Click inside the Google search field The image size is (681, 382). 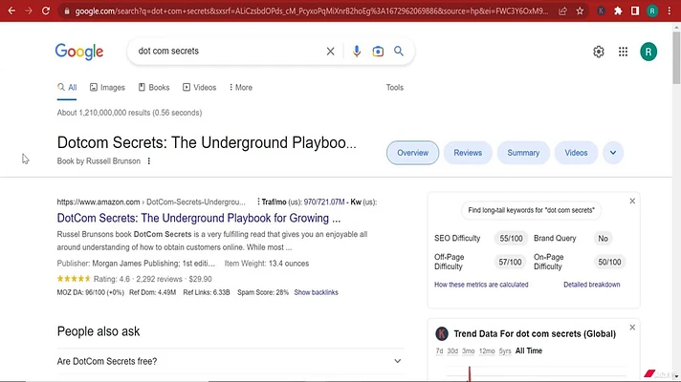pos(228,52)
